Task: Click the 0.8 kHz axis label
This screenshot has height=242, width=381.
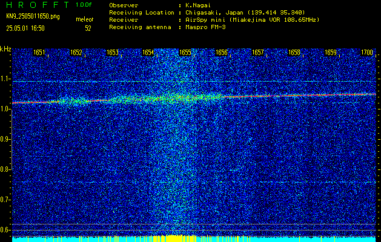Action: tap(5, 169)
